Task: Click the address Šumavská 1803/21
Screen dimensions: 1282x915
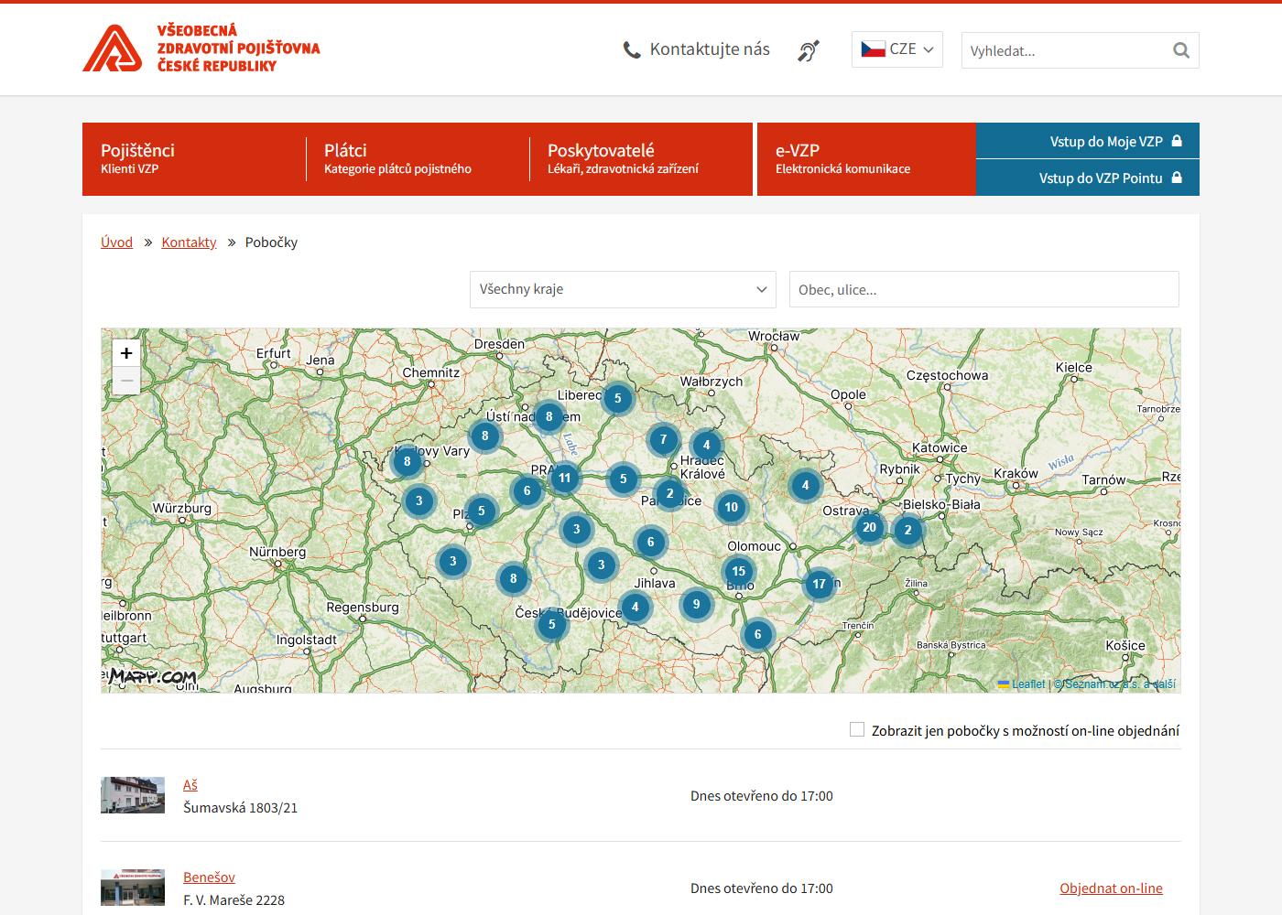Action: 240,808
